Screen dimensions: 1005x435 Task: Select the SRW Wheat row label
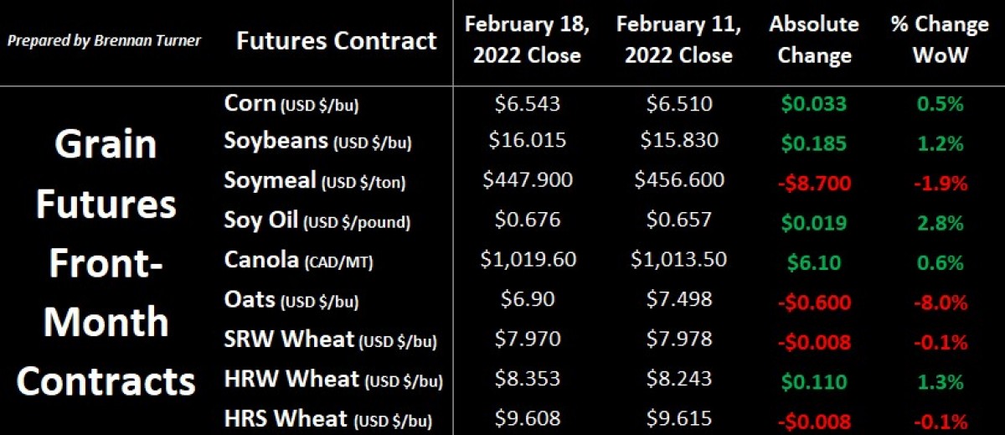tap(330, 339)
